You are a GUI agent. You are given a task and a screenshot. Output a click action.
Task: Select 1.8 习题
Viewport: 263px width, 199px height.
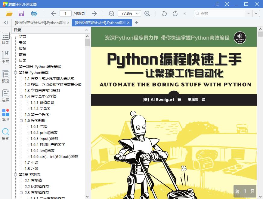pos(31,169)
